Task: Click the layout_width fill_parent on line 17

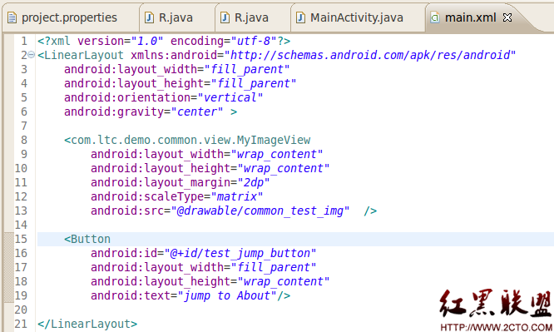Action: click(x=203, y=267)
